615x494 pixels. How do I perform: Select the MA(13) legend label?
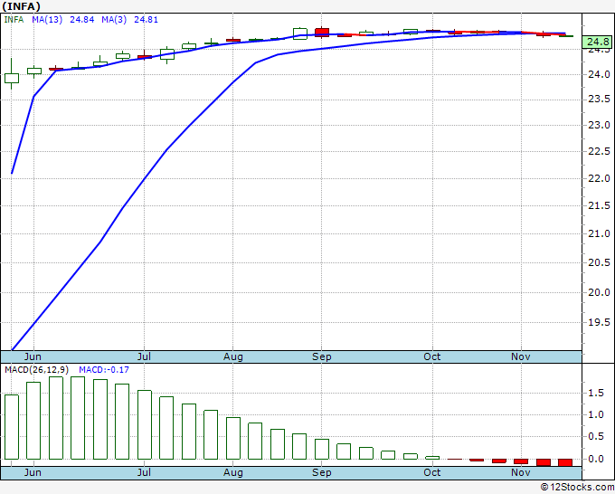47,20
